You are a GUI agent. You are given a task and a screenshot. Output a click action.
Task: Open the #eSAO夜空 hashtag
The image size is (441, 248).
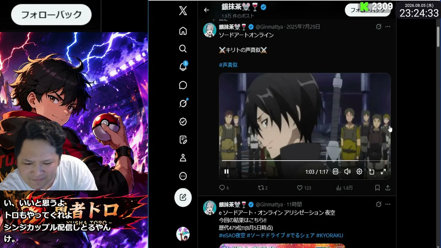click(x=232, y=235)
